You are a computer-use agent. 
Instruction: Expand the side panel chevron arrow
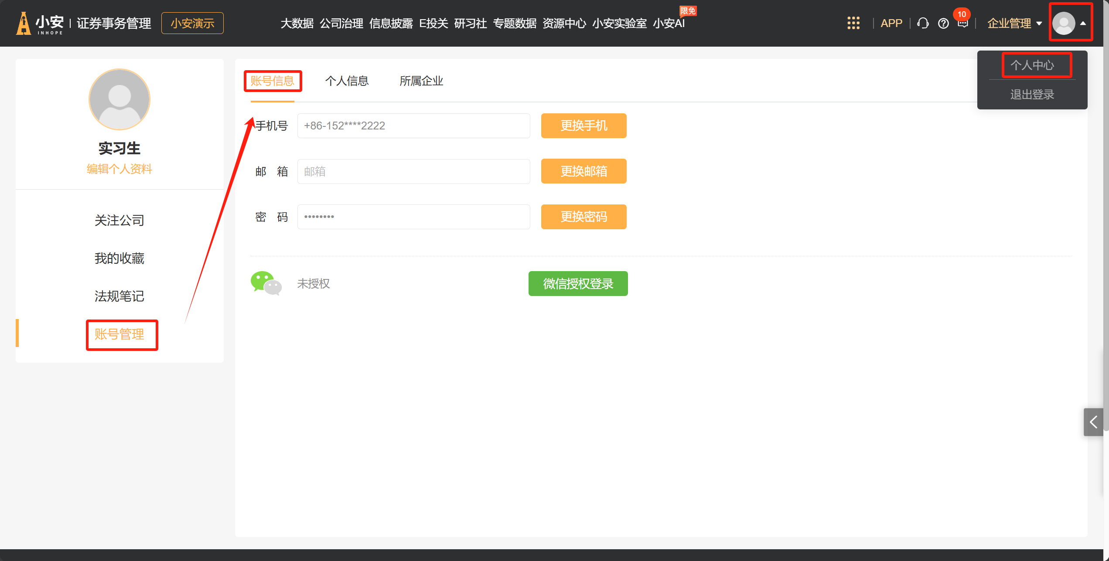click(1093, 422)
